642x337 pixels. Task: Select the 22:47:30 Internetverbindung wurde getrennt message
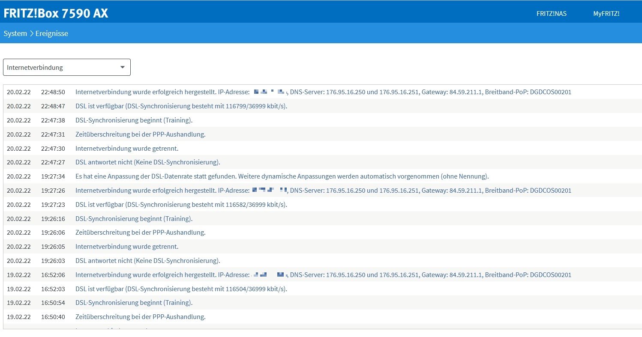click(127, 149)
